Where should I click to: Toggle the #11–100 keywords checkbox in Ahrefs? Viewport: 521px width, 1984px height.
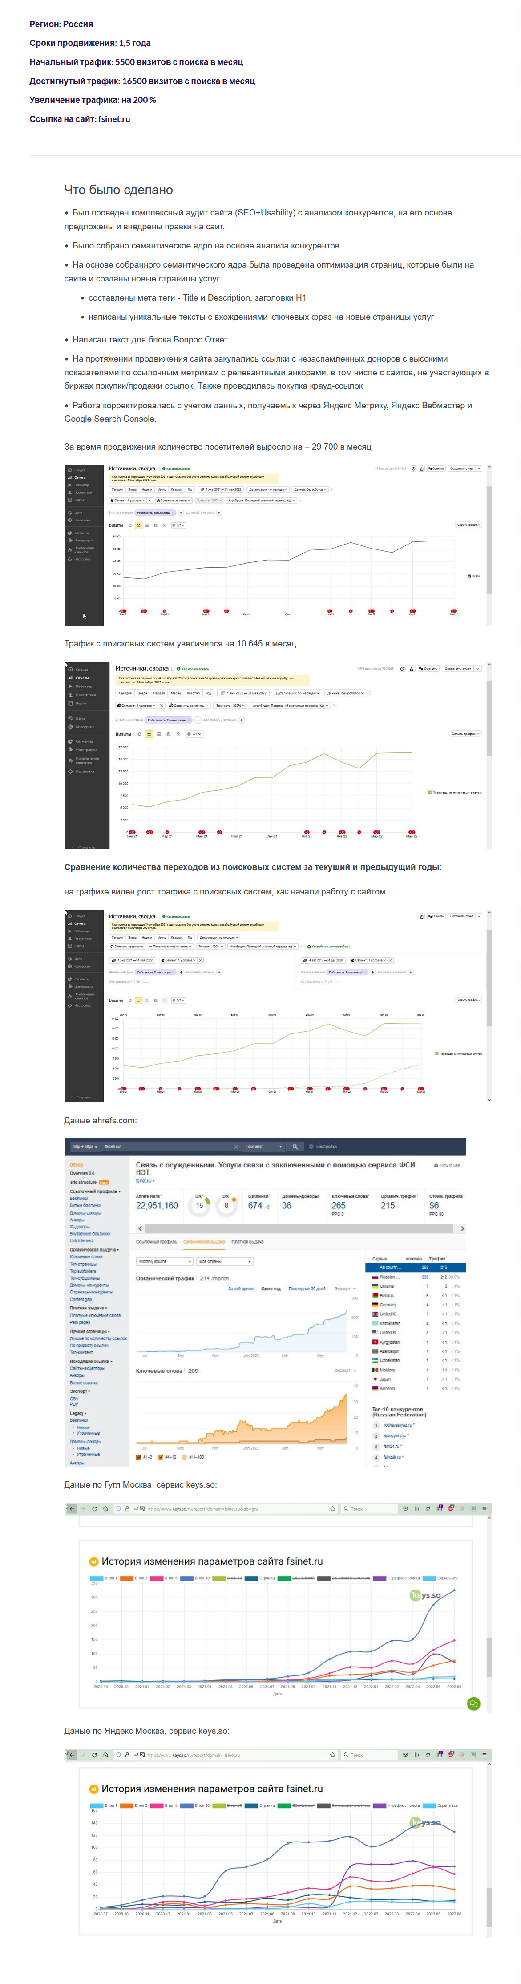tap(185, 1457)
